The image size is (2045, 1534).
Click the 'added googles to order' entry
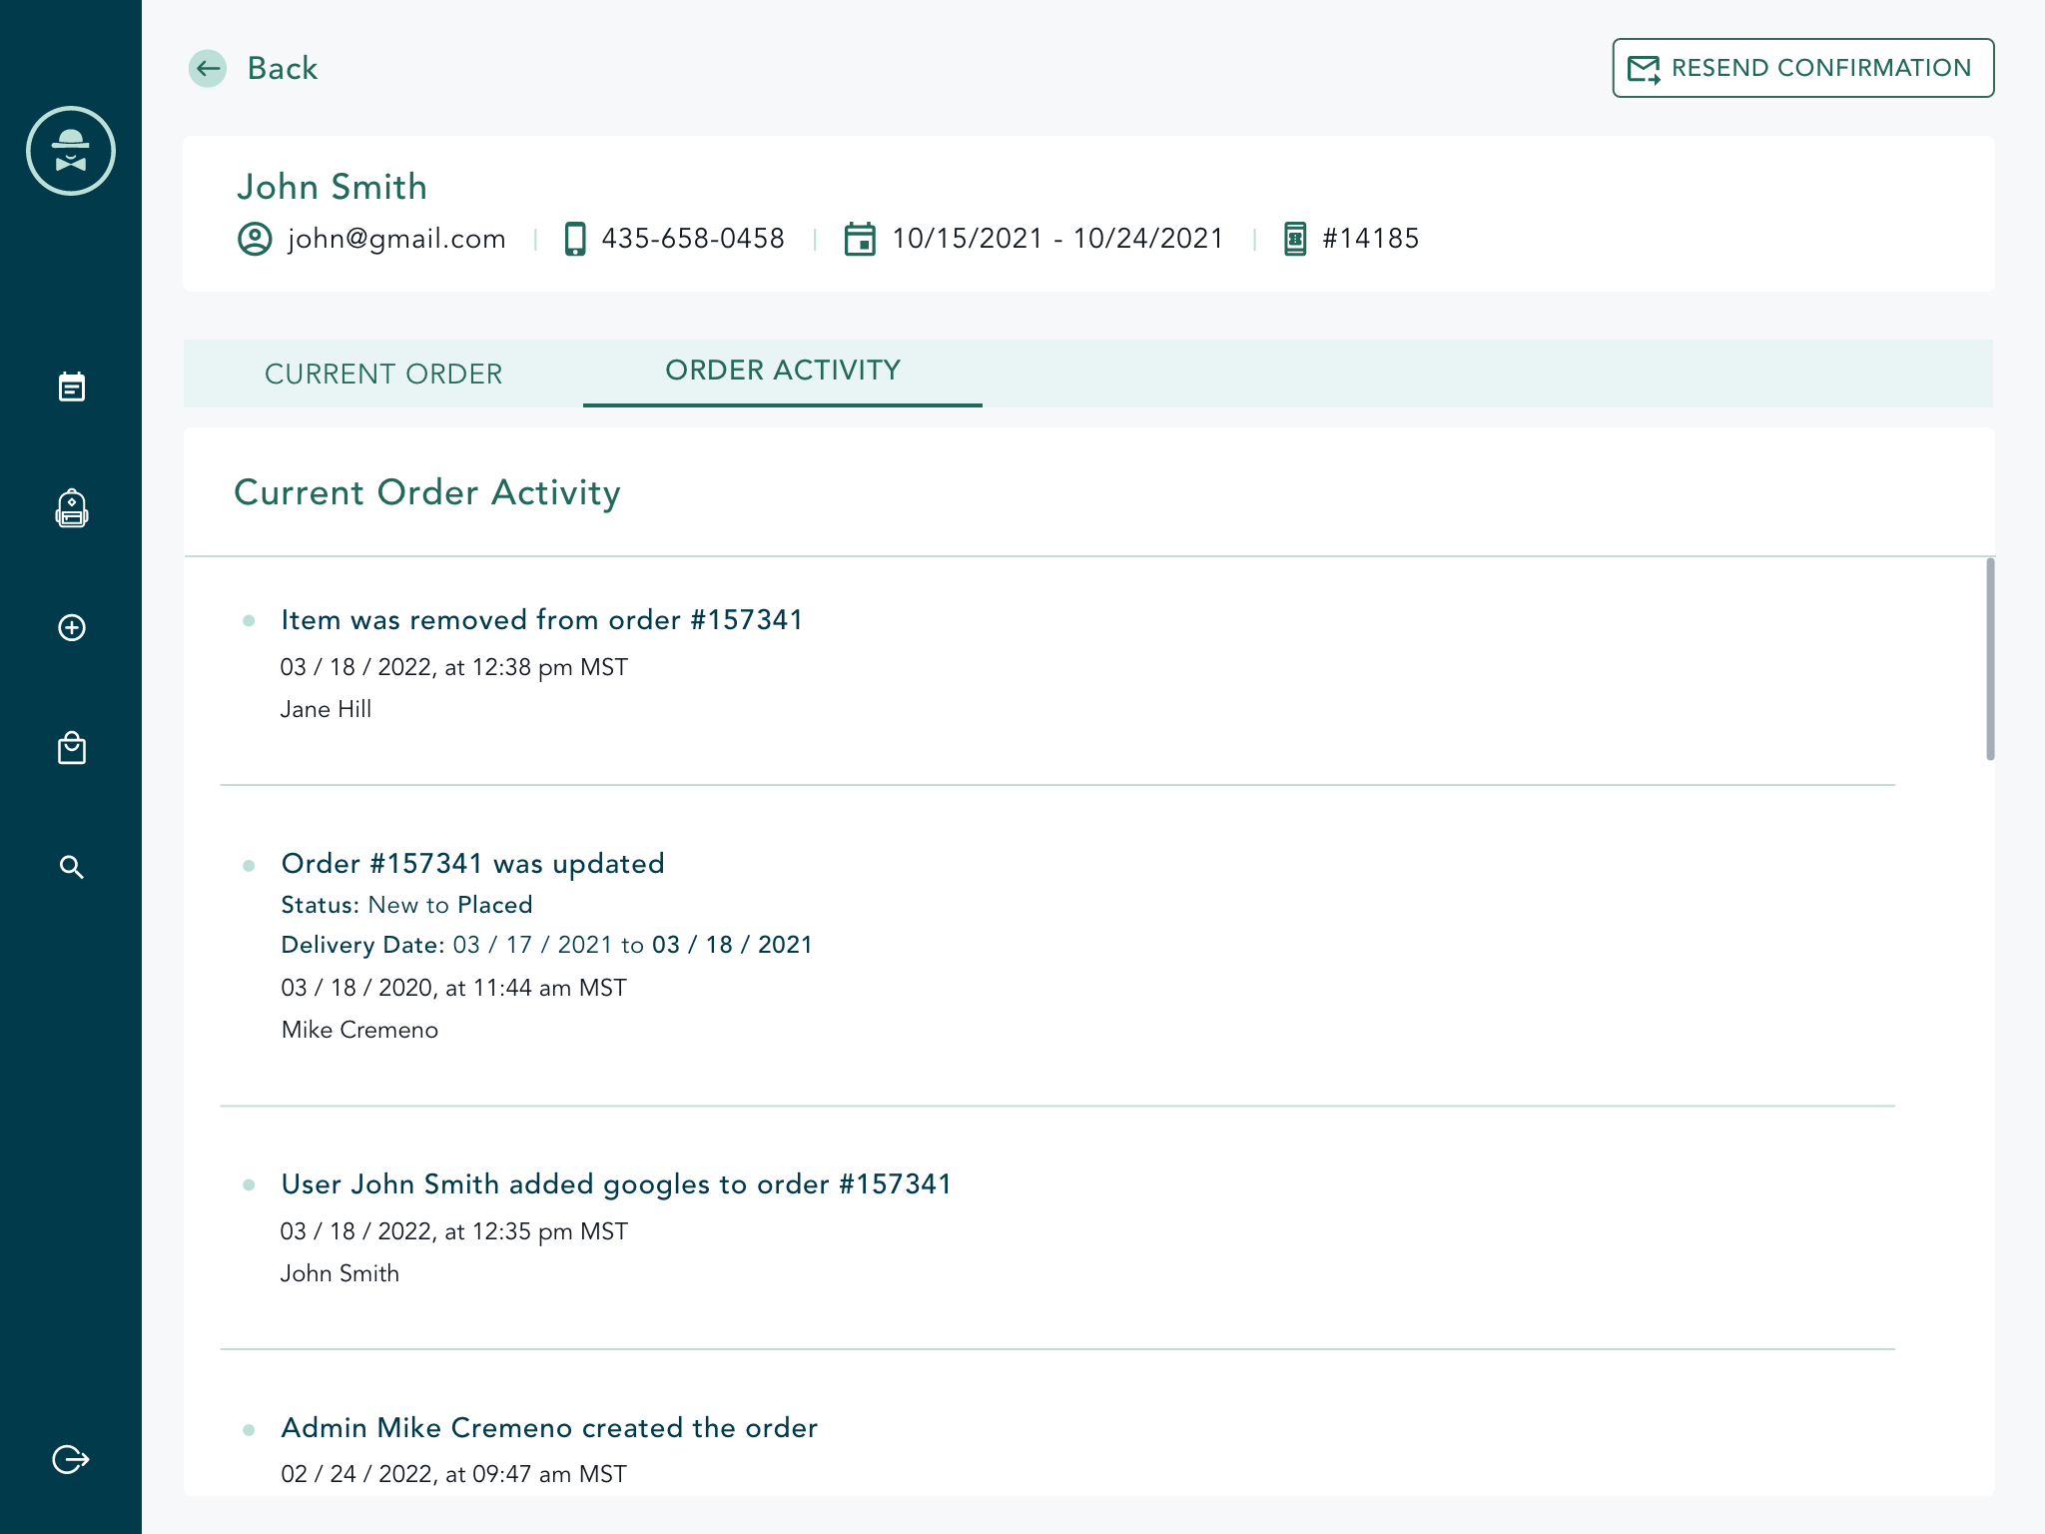[616, 1184]
